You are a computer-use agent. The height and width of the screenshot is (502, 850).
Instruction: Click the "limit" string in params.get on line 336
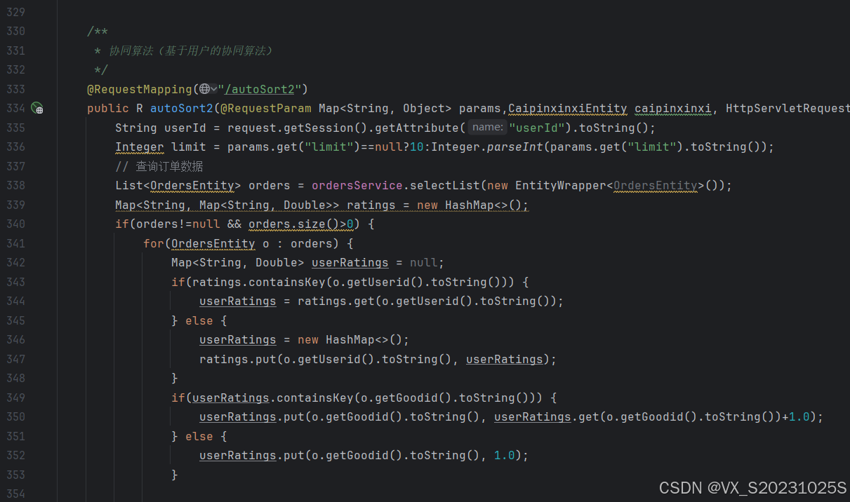click(x=329, y=147)
